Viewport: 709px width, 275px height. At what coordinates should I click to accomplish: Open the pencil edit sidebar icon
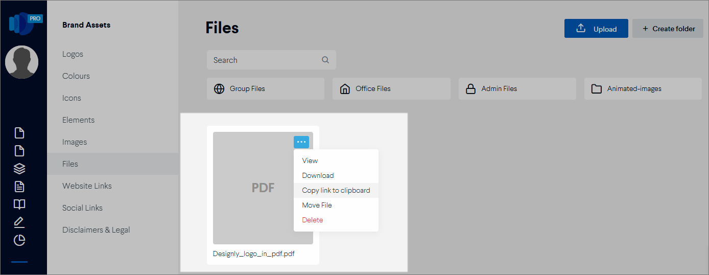click(x=19, y=222)
